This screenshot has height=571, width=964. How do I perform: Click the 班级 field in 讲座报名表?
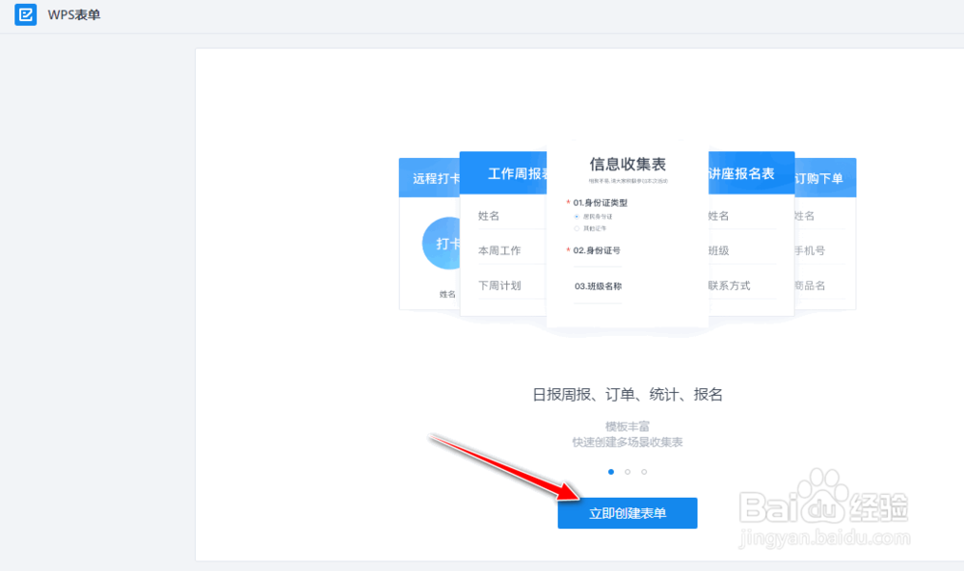pyautogui.click(x=742, y=250)
